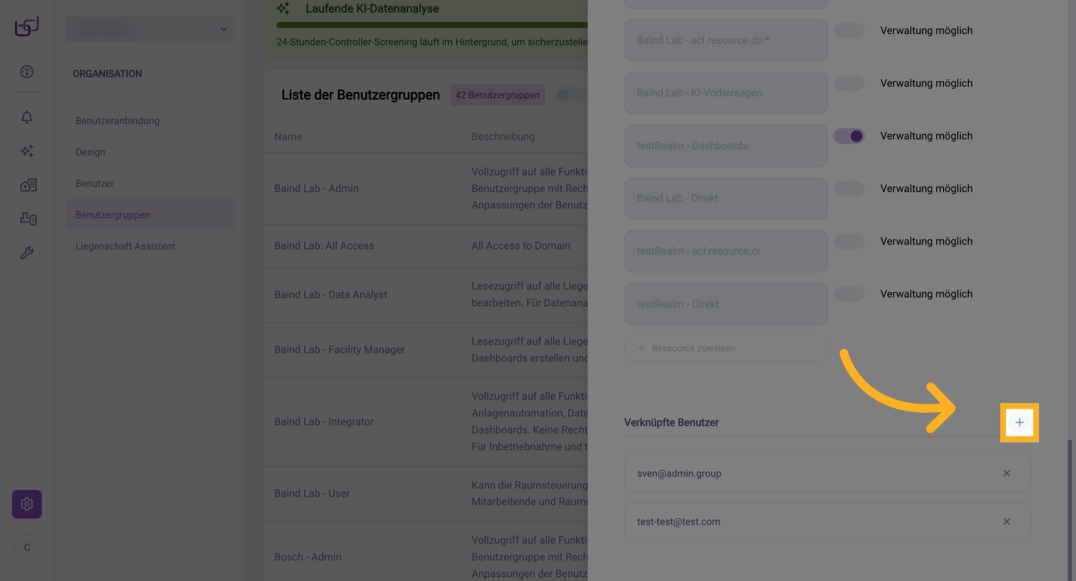Open the testRealm - acl.resource.ci resource field
1076x581 pixels.
(x=726, y=251)
